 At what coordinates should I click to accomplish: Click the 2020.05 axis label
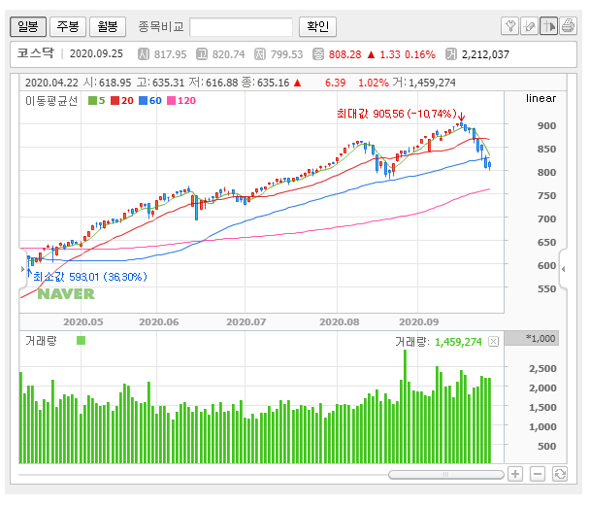(x=83, y=322)
